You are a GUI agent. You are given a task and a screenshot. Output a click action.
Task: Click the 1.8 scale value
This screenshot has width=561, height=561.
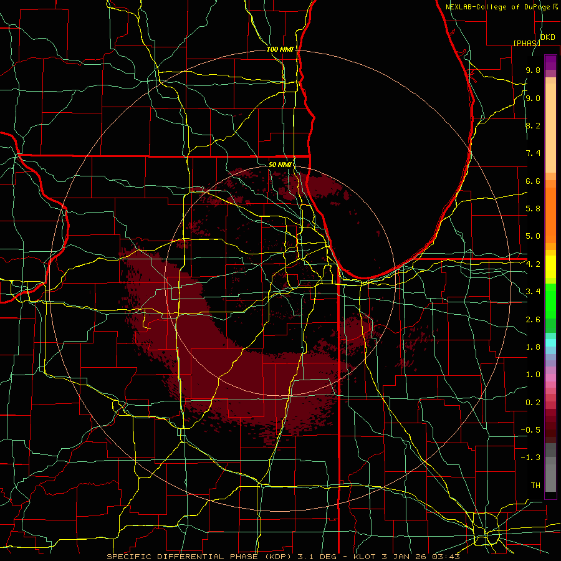tap(533, 347)
